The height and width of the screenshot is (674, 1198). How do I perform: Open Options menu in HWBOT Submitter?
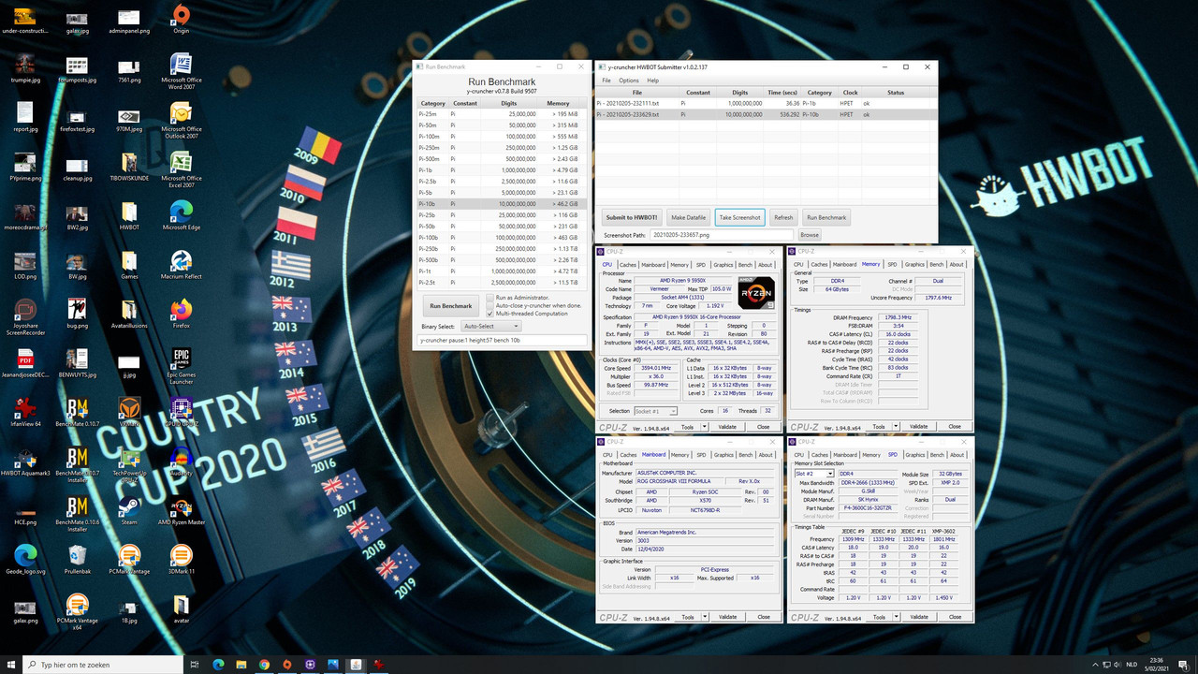629,81
